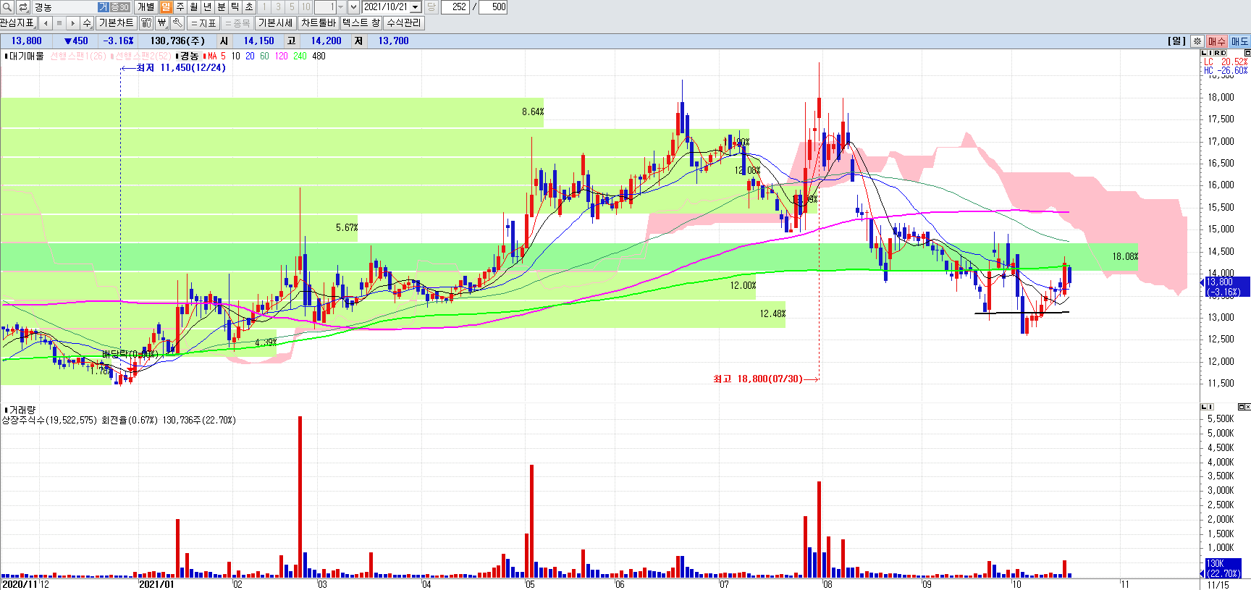Image resolution: width=1251 pixels, height=590 pixels.
Task: Click the won currency icon button
Action: click(162, 23)
